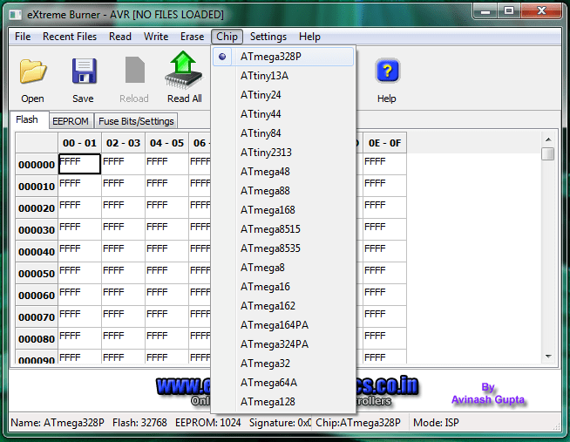
Task: Pick ATmega128 in the Chip menu
Action: [x=268, y=402]
